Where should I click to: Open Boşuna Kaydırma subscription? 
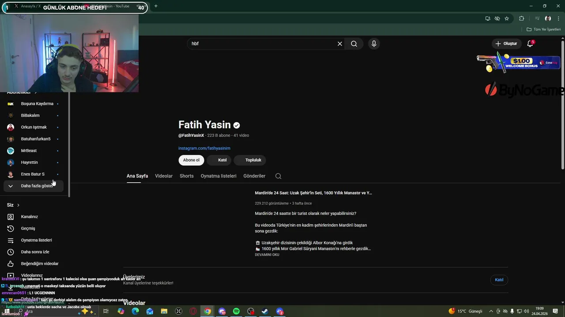(x=34, y=104)
